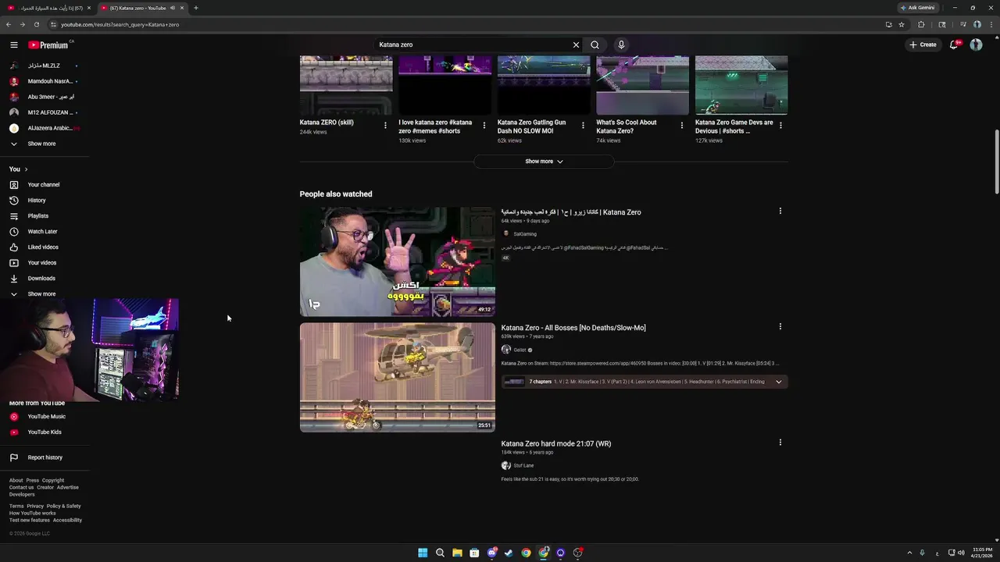
Task: Play the SalGaming Katana Zero thumbnail
Action: (x=397, y=261)
